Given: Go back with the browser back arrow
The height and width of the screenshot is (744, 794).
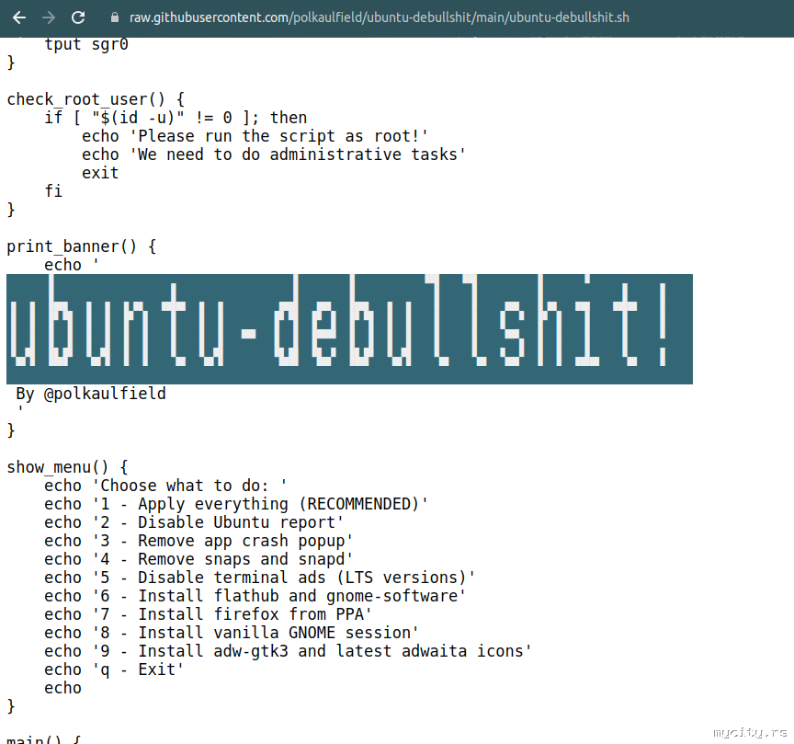Looking at the screenshot, I should [x=19, y=17].
